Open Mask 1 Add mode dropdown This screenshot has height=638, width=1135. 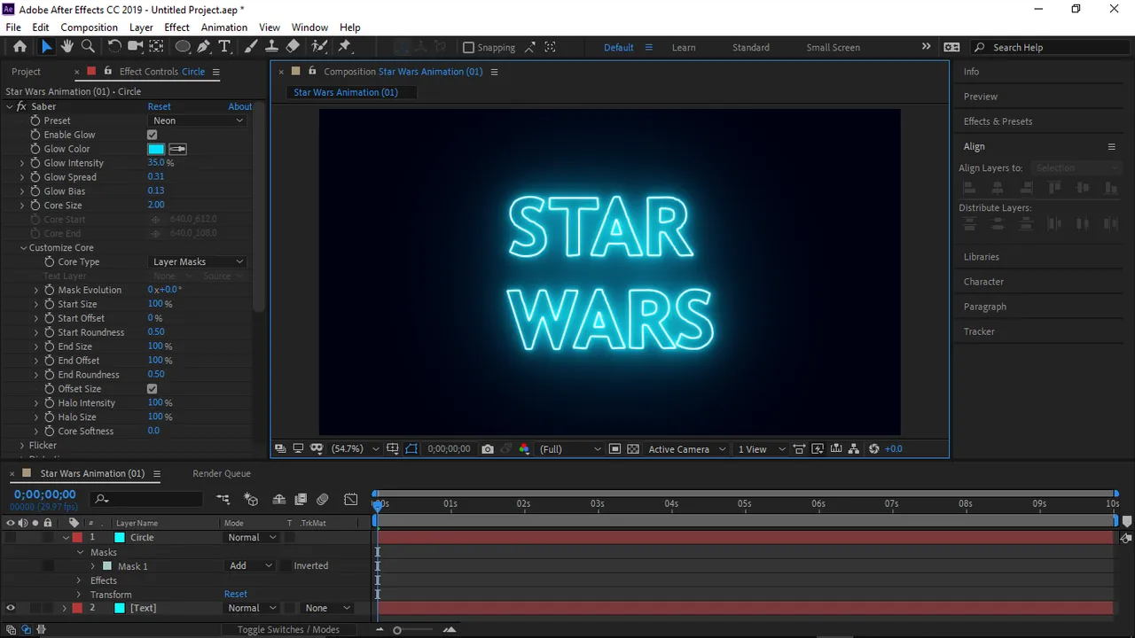(251, 566)
